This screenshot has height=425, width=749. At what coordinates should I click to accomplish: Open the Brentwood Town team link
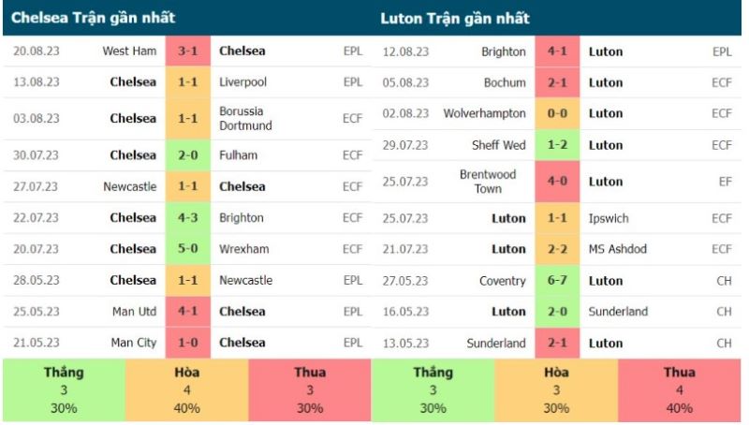pos(488,182)
